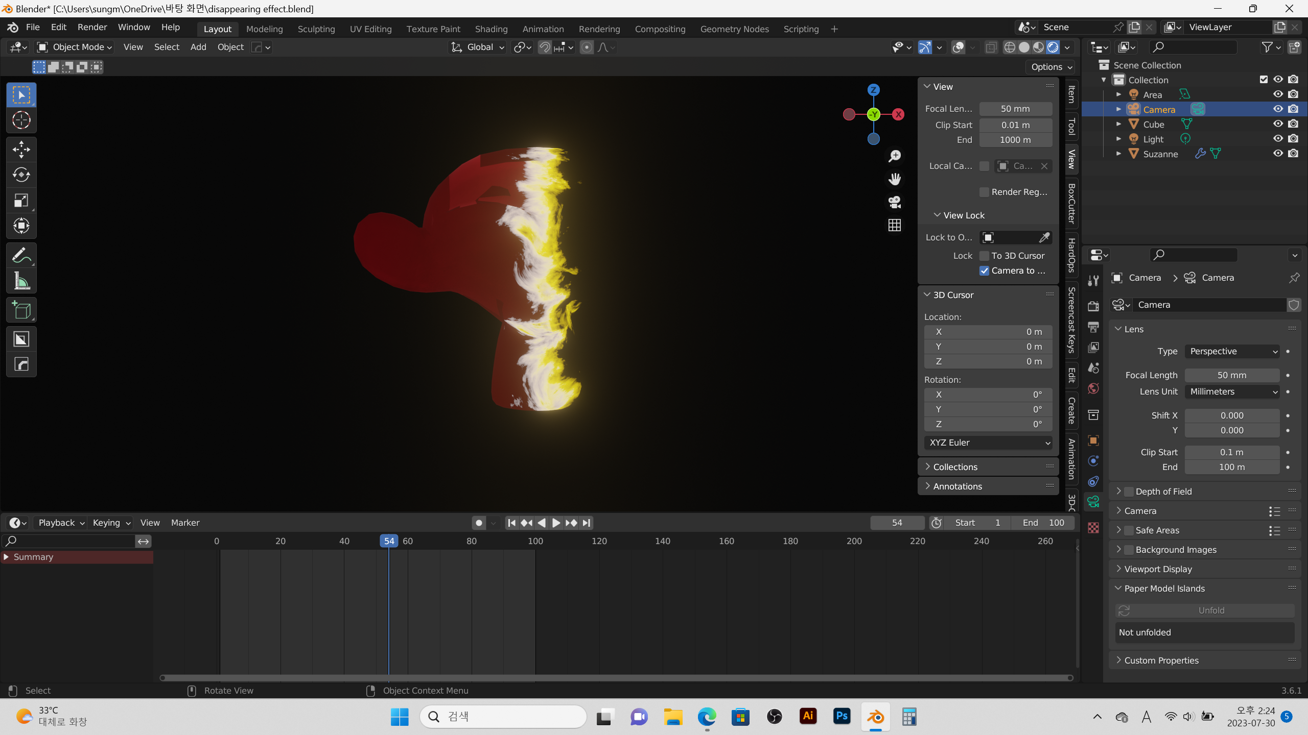Open the Render menu
Screen dimensions: 1308x735
point(92,27)
